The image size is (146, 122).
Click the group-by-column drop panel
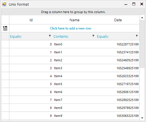pyautogui.click(x=73, y=12)
